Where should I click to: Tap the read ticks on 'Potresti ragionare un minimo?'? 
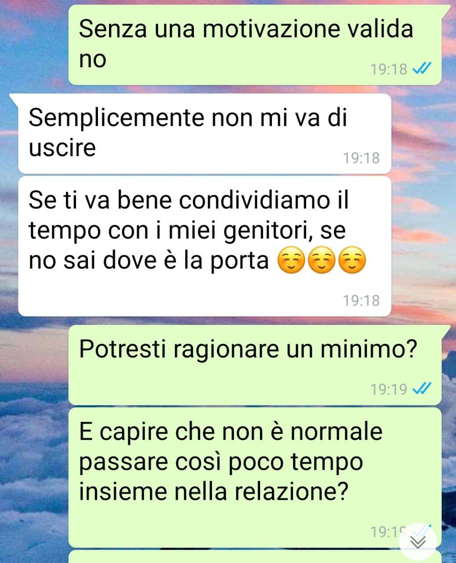click(423, 389)
